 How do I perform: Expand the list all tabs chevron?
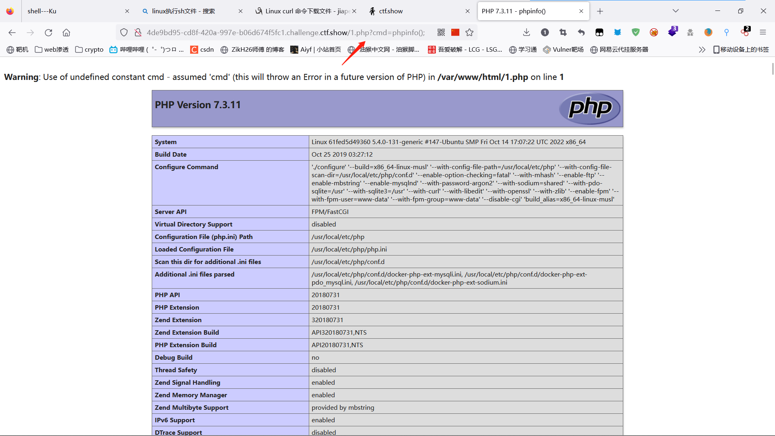pyautogui.click(x=675, y=11)
